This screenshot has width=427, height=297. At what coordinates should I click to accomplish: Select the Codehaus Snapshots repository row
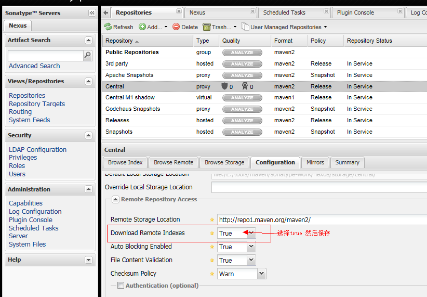(x=264, y=109)
